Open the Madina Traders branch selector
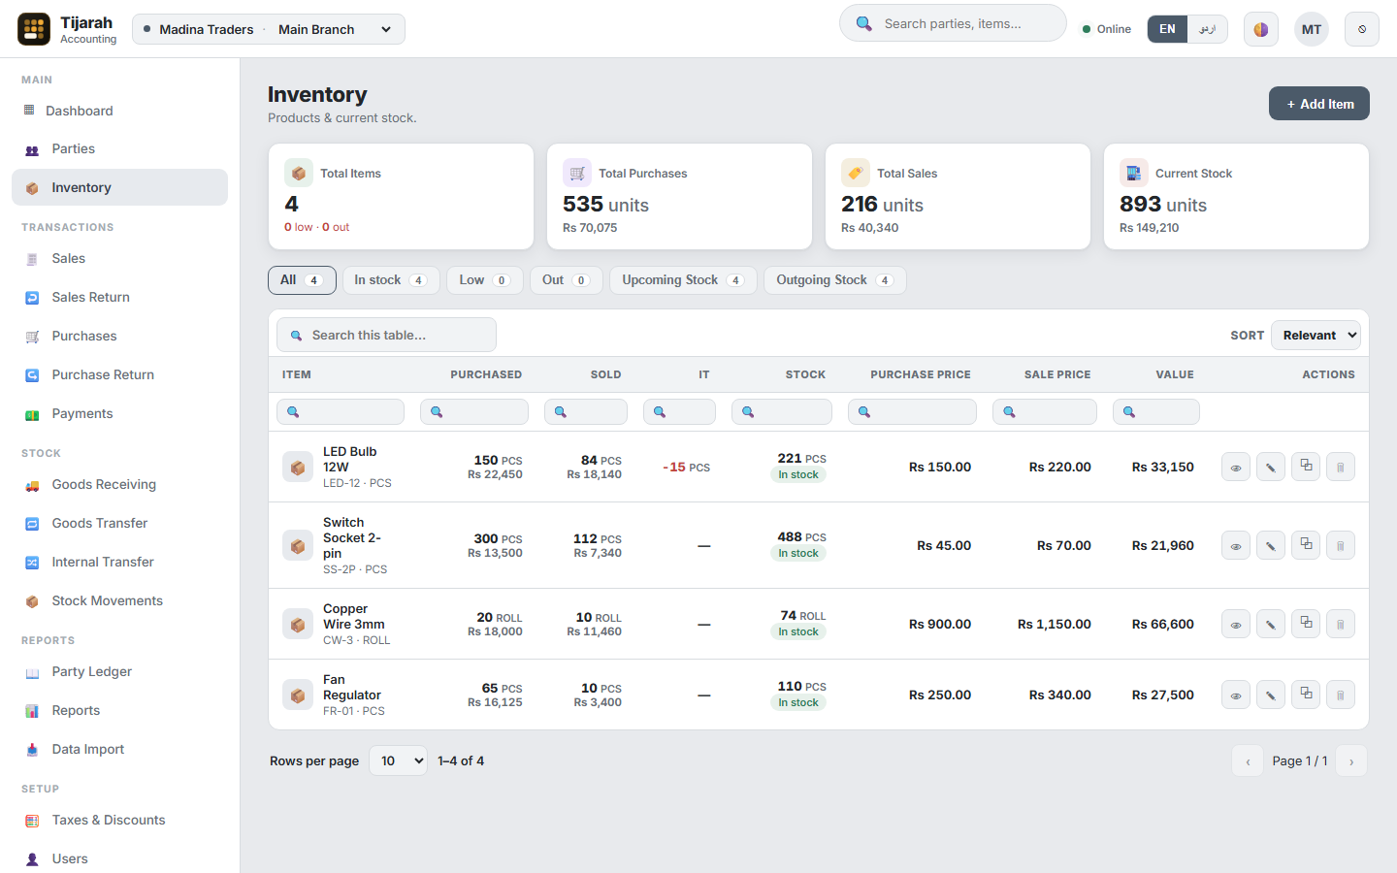1397x873 pixels. click(269, 29)
